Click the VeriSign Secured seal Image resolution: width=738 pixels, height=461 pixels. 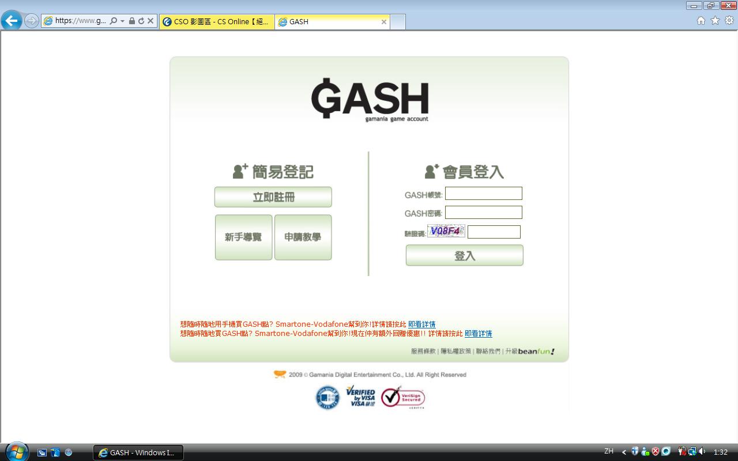pyautogui.click(x=402, y=398)
